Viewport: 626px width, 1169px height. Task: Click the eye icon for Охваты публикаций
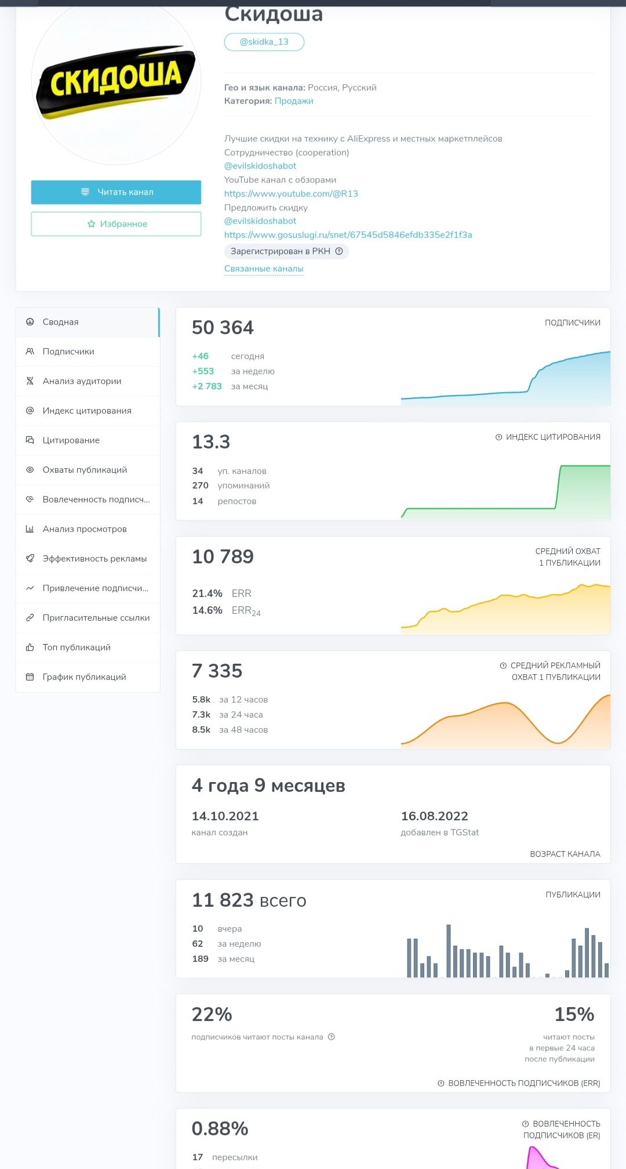point(30,470)
